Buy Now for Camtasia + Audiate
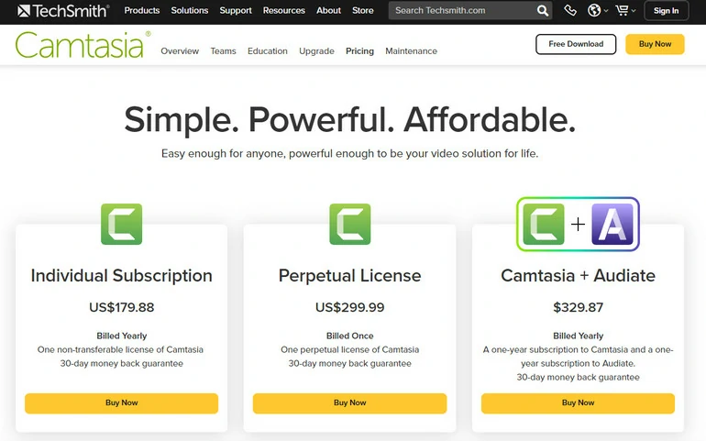Image resolution: width=706 pixels, height=441 pixels. tap(578, 403)
